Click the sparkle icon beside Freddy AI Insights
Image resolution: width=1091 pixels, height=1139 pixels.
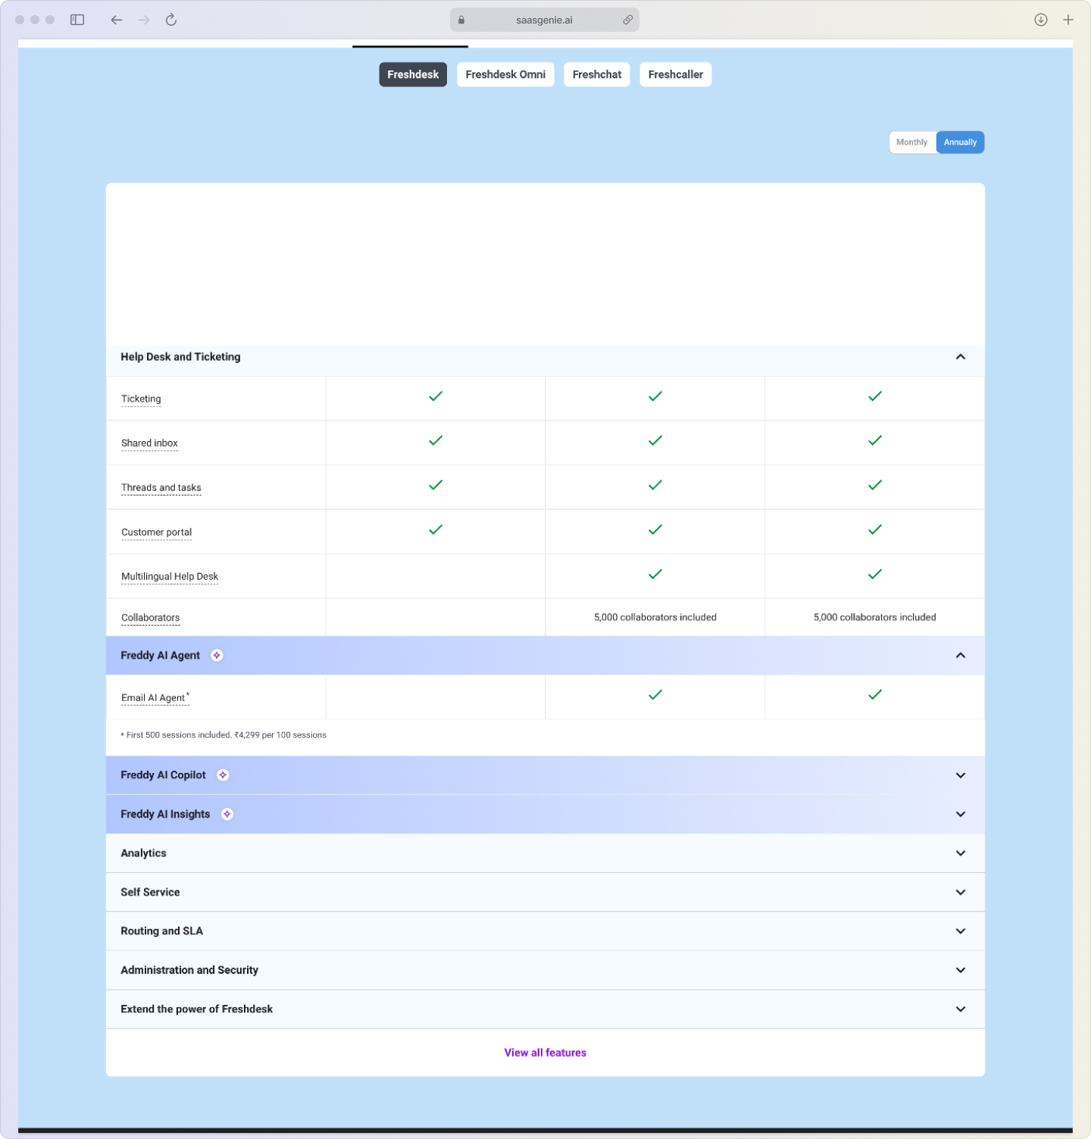pos(227,814)
